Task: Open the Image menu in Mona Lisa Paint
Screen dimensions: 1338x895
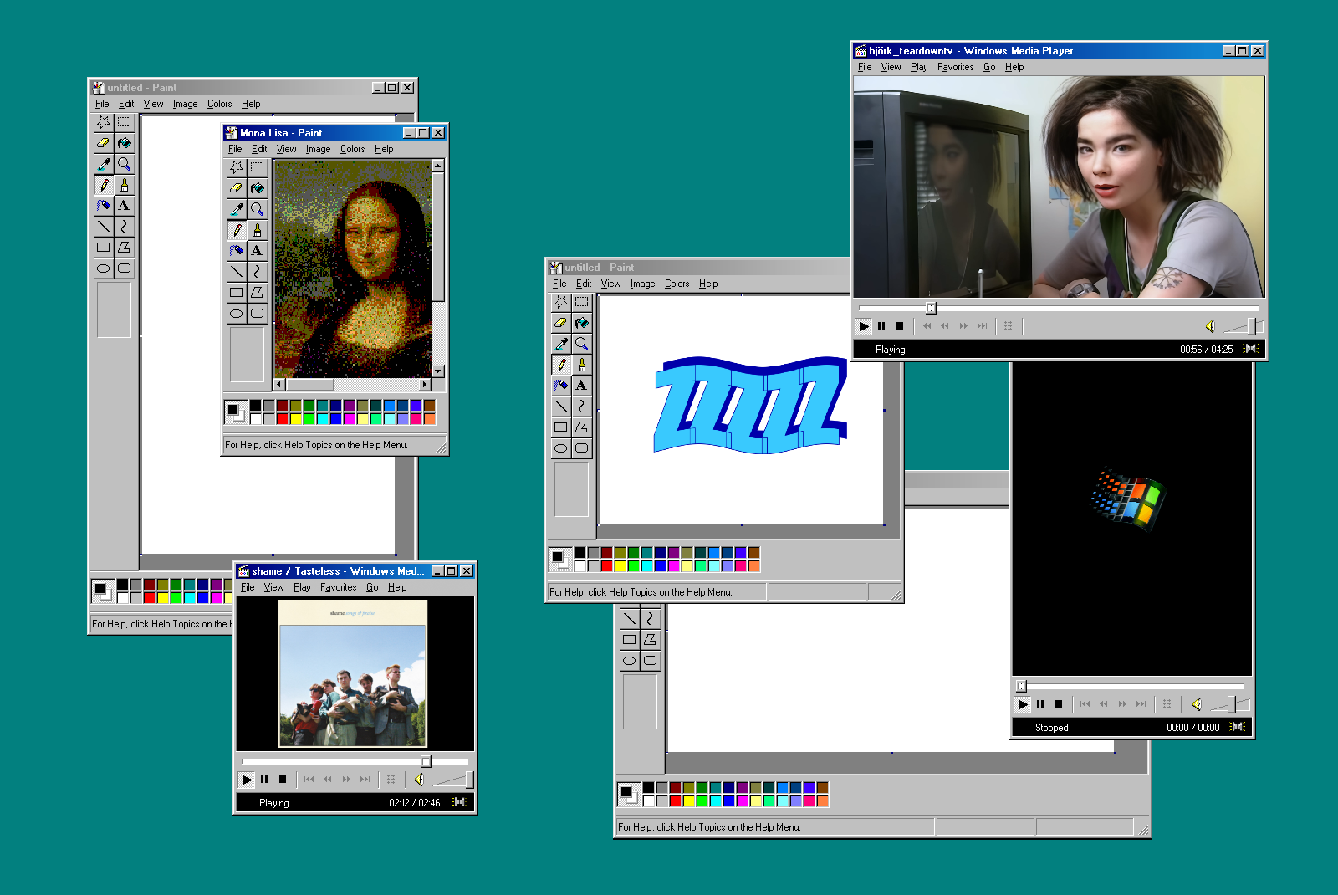Action: (x=318, y=149)
